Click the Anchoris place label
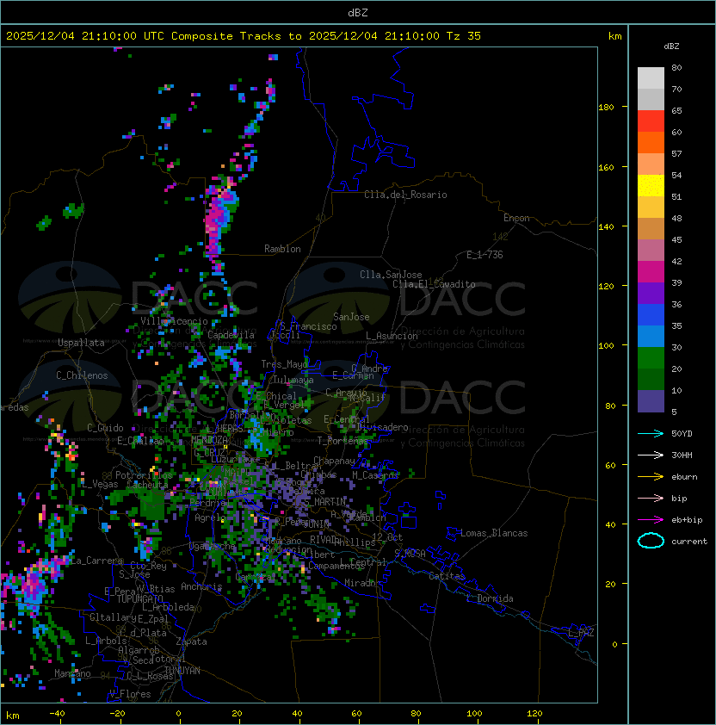This screenshot has height=725, width=716. [201, 586]
